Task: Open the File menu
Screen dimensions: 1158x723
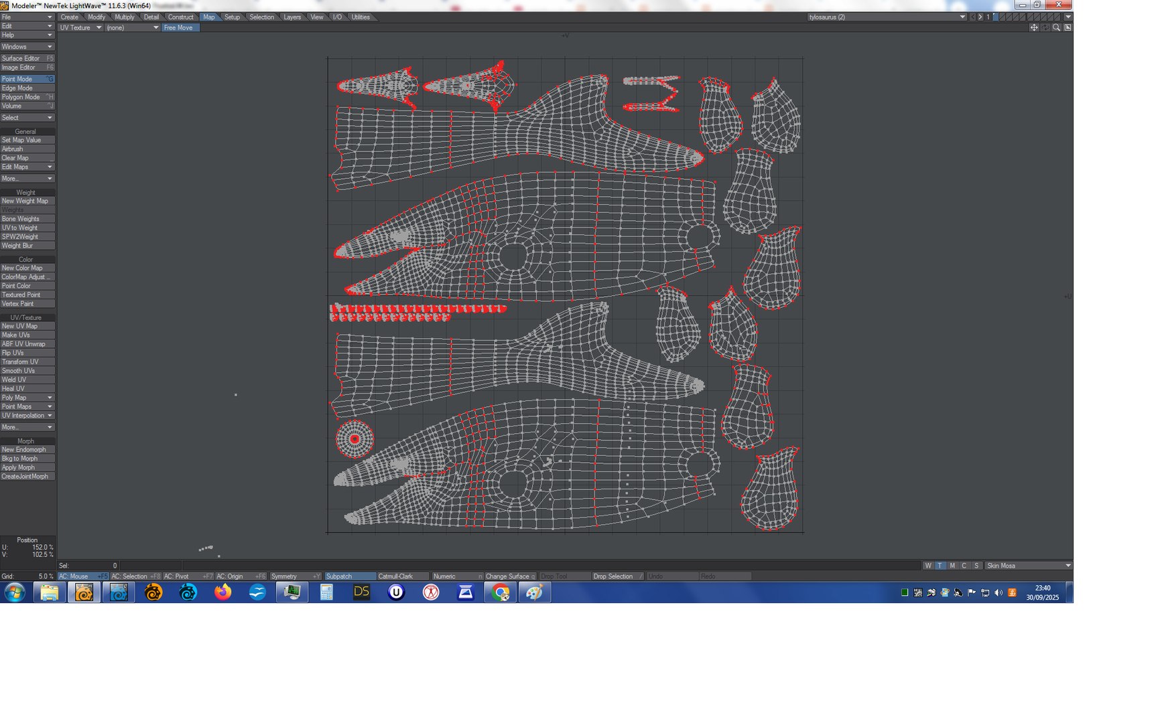Action: tap(27, 17)
